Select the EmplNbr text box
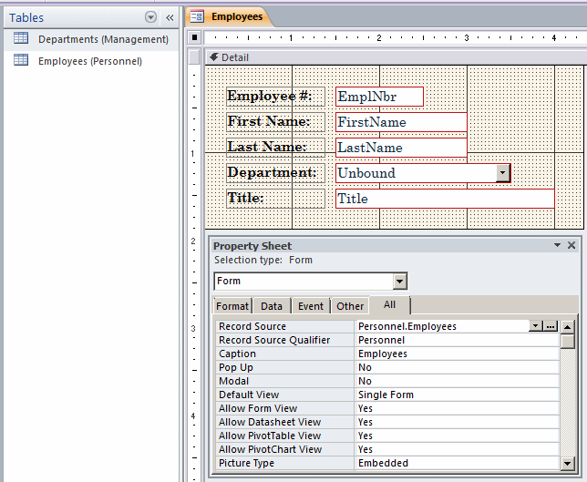The height and width of the screenshot is (482, 587). (x=379, y=97)
